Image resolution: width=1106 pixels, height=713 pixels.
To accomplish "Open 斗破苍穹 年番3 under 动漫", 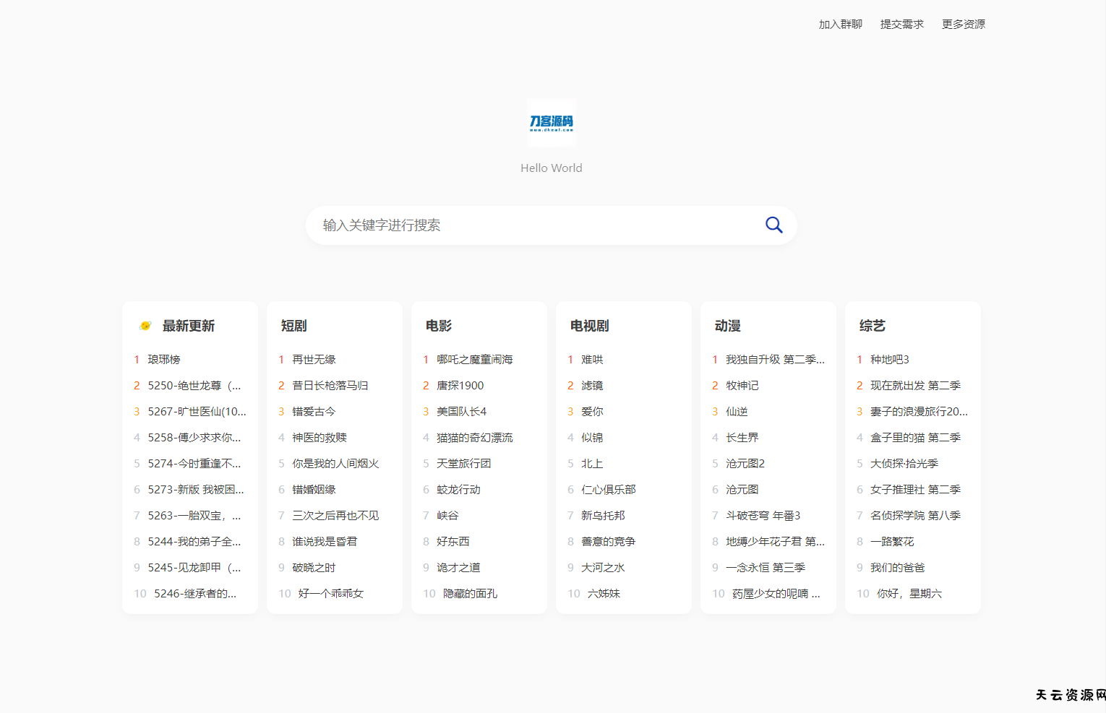I will point(763,515).
